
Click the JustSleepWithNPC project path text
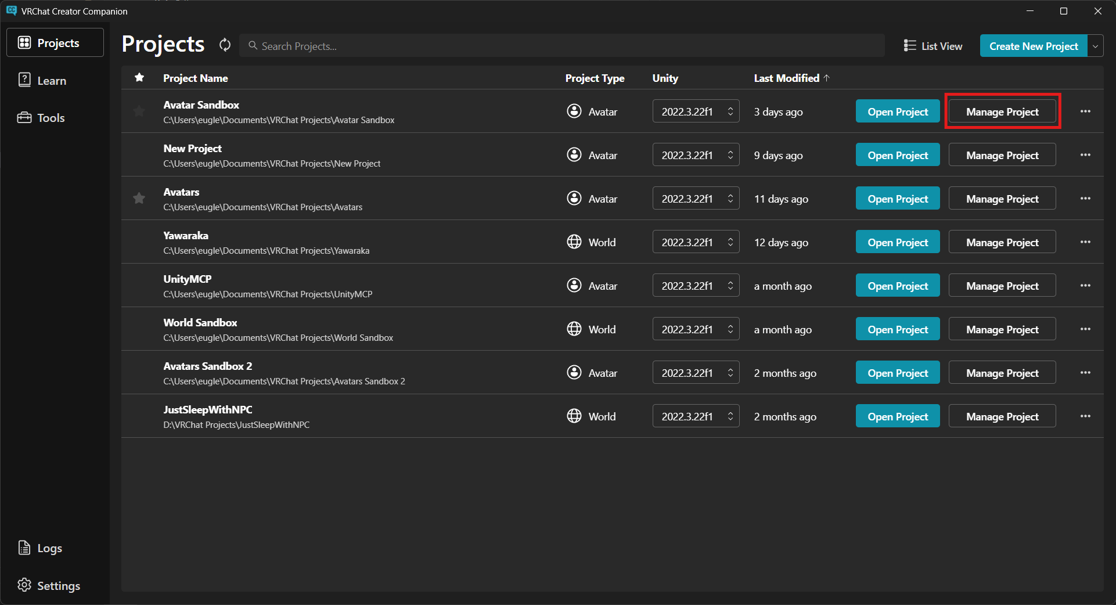(236, 424)
